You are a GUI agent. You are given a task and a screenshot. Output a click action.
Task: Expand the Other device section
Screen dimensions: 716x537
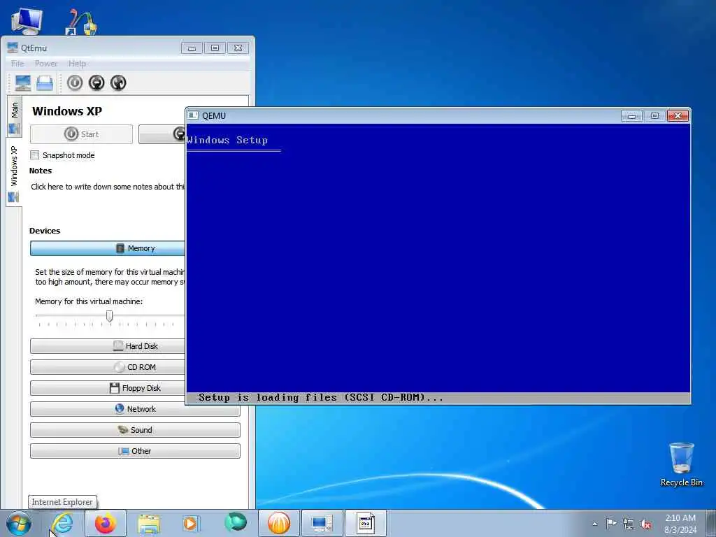pyautogui.click(x=135, y=451)
